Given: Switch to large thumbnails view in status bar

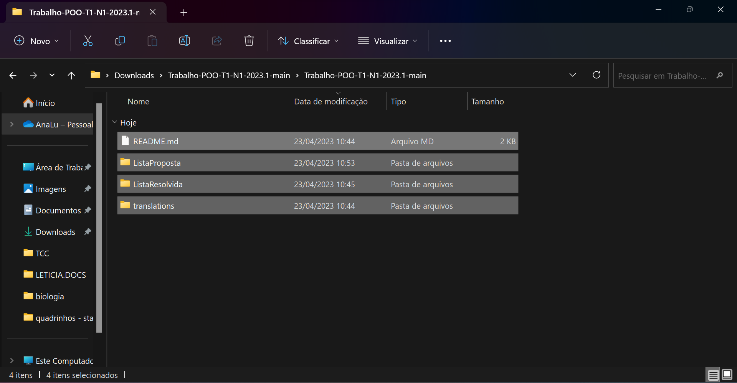Looking at the screenshot, I should [x=727, y=375].
